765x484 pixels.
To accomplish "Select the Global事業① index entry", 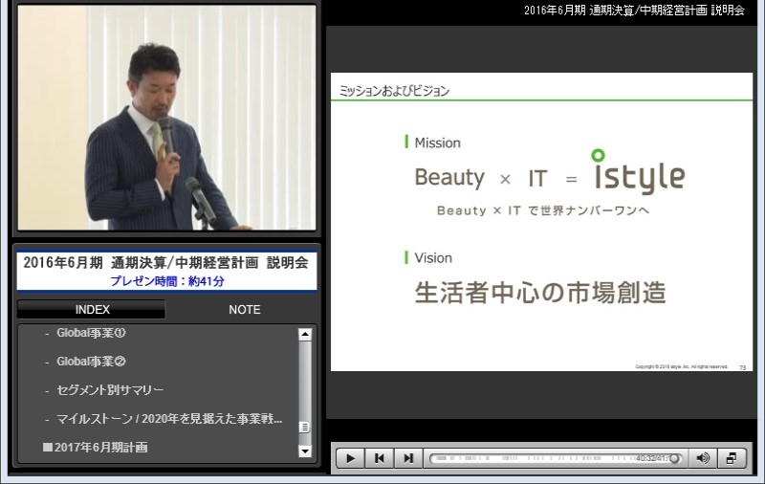I will click(91, 333).
